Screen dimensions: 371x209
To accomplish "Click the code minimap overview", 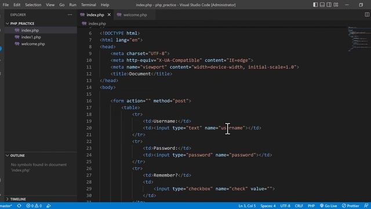I will pos(359,39).
